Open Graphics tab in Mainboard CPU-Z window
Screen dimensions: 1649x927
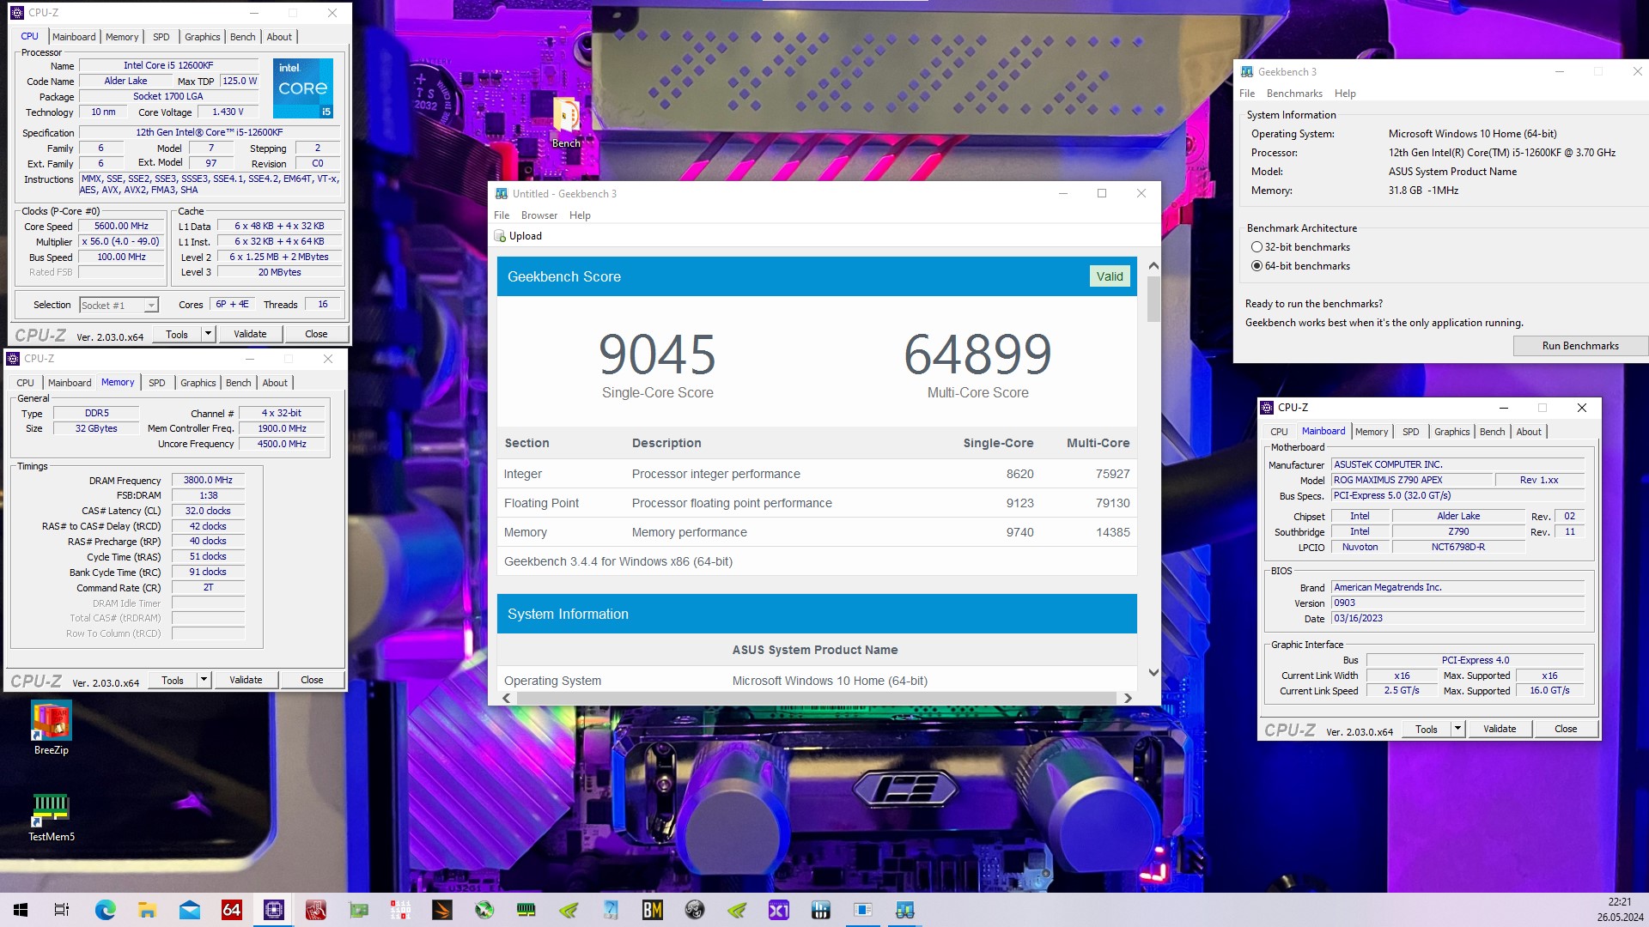(x=1452, y=432)
